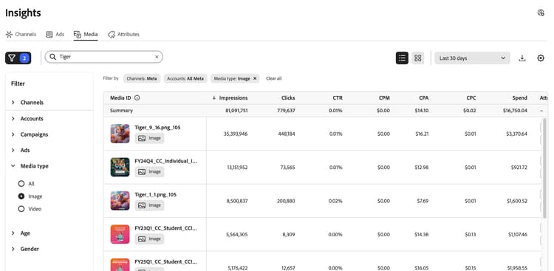This screenshot has height=271, width=554.
Task: Switch to list view layout
Action: pyautogui.click(x=402, y=58)
